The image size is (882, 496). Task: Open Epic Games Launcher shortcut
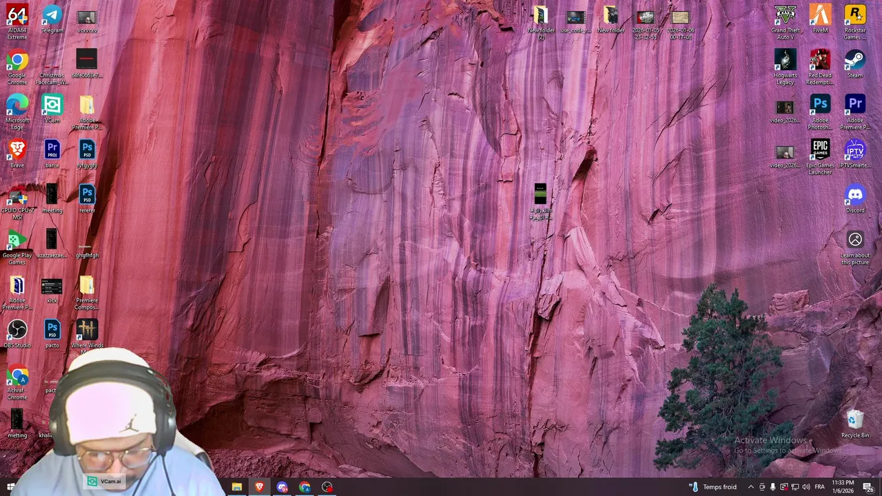[820, 157]
